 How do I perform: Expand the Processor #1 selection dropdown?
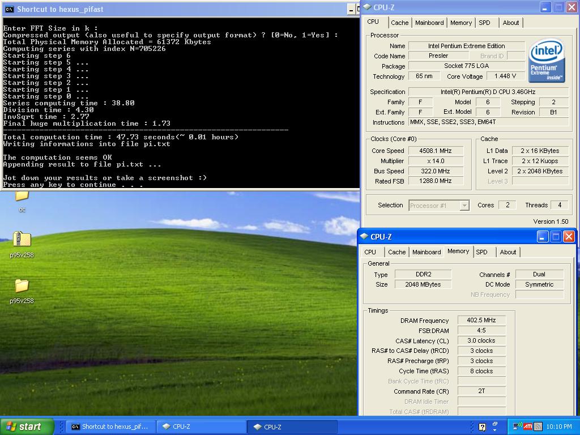coord(464,205)
